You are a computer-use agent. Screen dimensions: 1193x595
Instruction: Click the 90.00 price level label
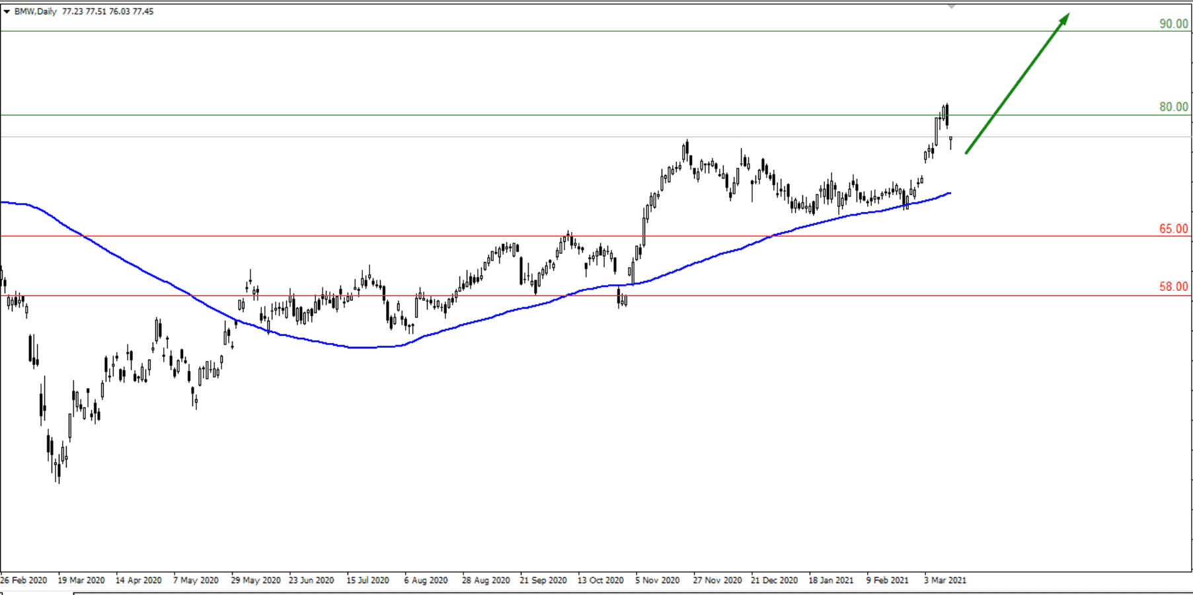point(1173,24)
